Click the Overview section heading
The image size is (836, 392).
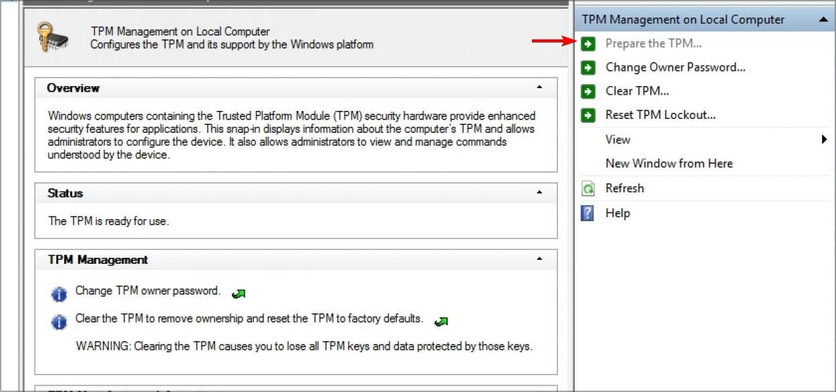(74, 88)
